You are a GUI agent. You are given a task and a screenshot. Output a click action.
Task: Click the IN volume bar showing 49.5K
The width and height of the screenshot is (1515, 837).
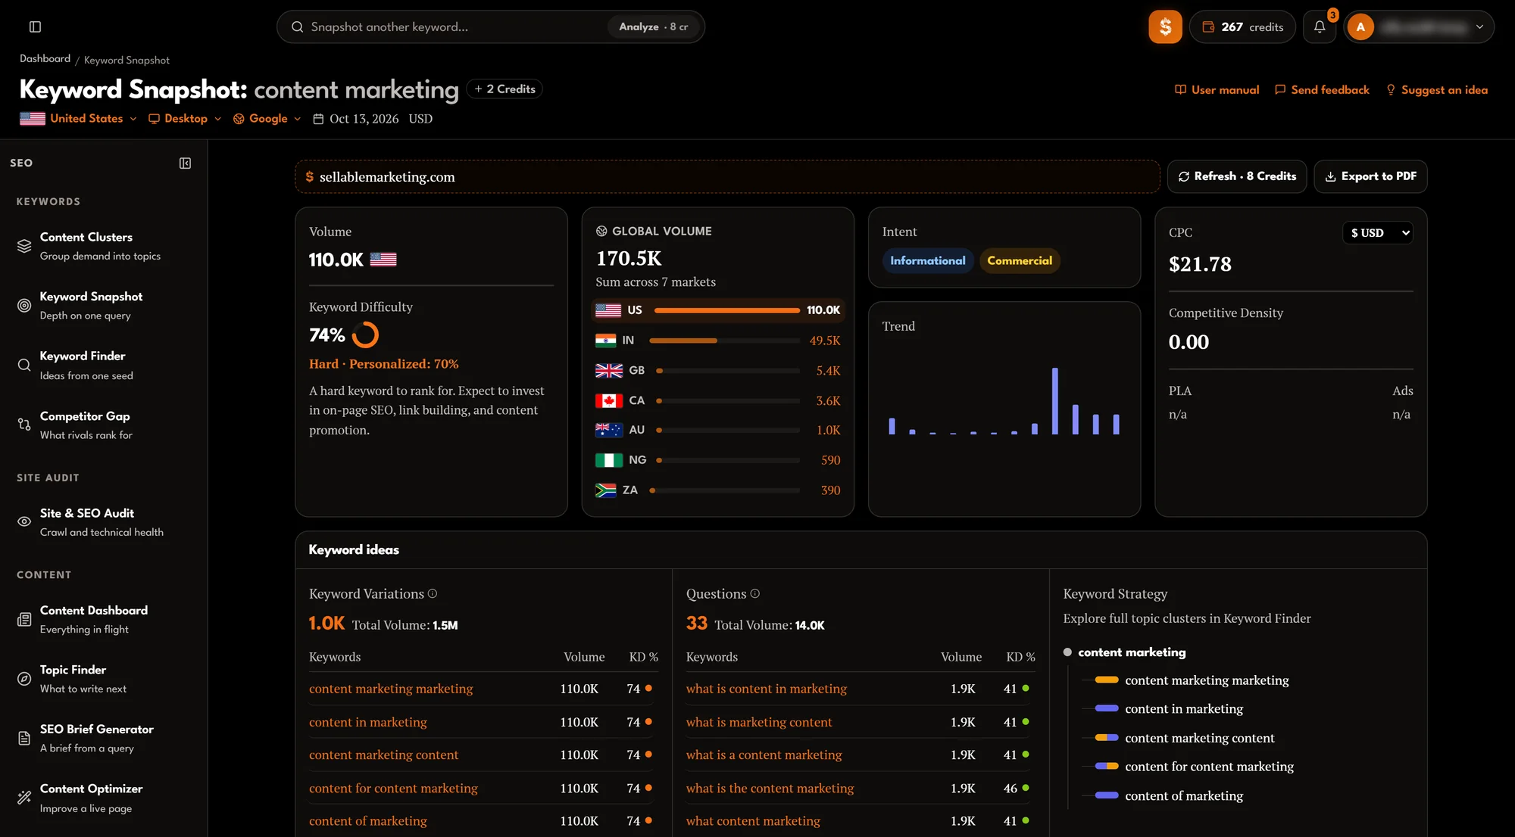725,341
